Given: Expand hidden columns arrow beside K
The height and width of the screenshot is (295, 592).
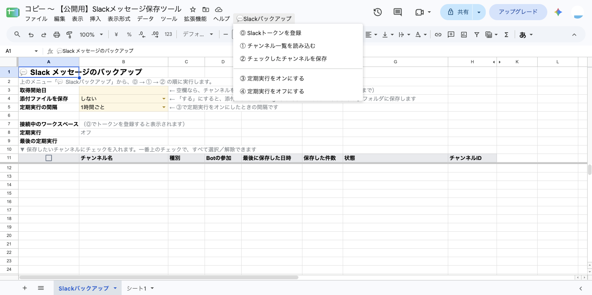Looking at the screenshot, I should 500,62.
